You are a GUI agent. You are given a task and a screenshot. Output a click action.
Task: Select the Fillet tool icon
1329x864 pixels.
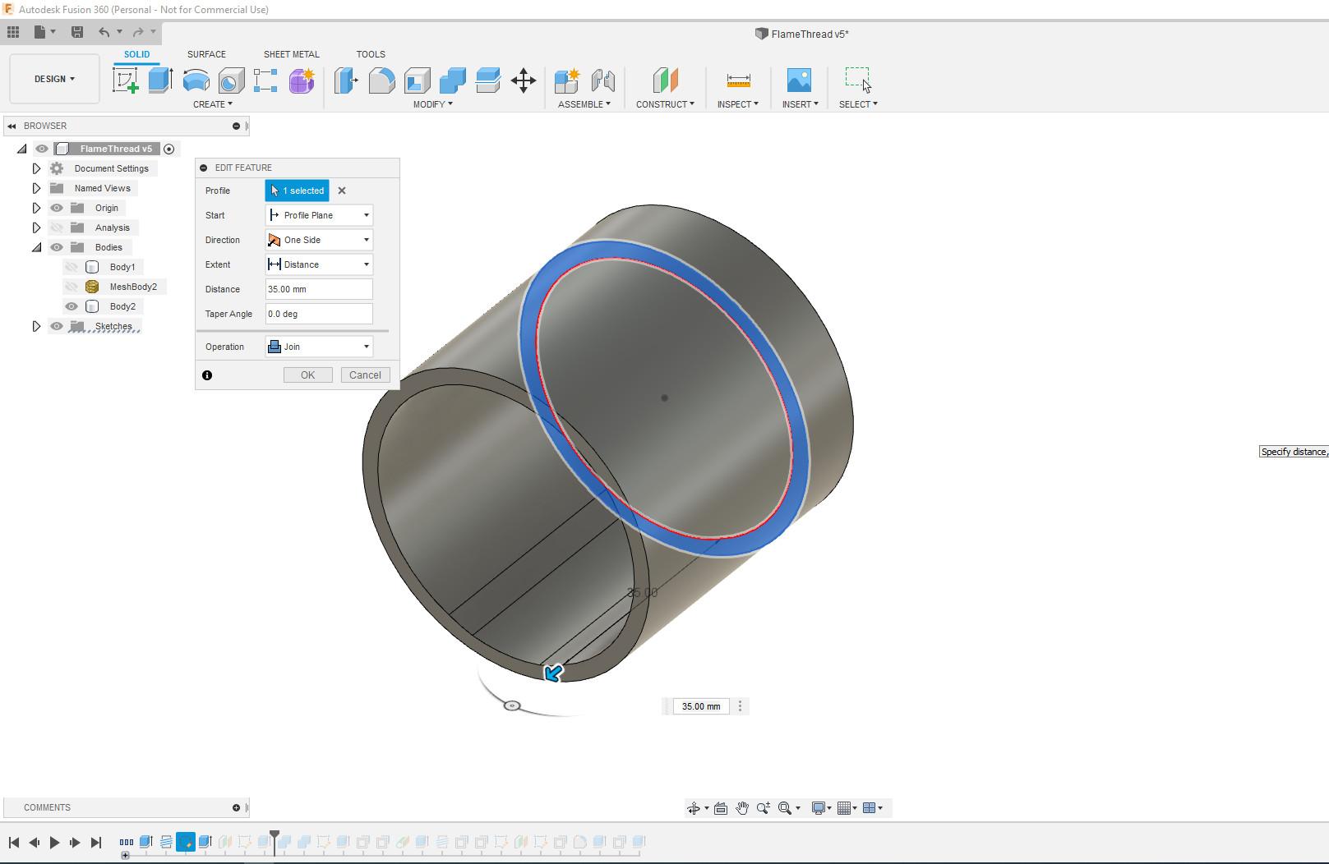(381, 80)
